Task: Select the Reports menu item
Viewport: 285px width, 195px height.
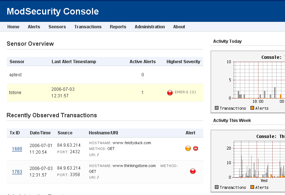Action: coord(118,27)
